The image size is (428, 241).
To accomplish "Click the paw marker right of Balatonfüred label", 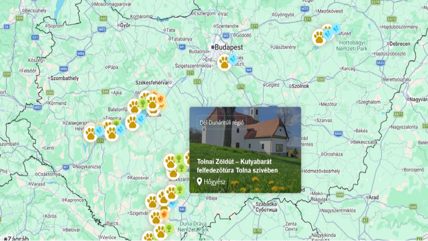I will point(134,106).
